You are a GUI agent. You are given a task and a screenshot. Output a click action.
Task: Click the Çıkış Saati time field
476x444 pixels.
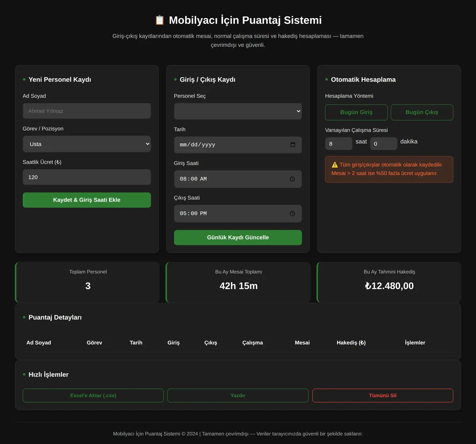point(238,214)
